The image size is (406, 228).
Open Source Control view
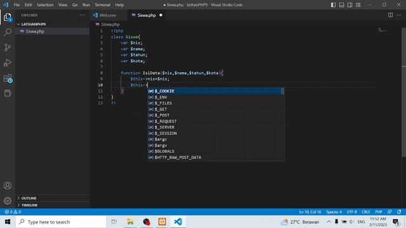(x=8, y=47)
